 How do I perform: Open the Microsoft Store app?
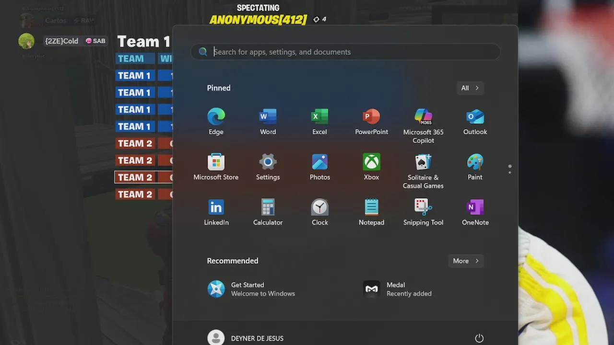[216, 167]
